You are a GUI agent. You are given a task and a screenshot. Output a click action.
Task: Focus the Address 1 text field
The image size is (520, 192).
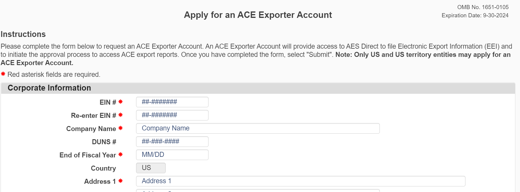(x=300, y=181)
